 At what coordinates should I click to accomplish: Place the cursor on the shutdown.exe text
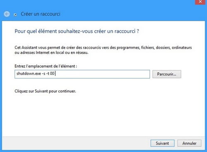click(x=29, y=73)
